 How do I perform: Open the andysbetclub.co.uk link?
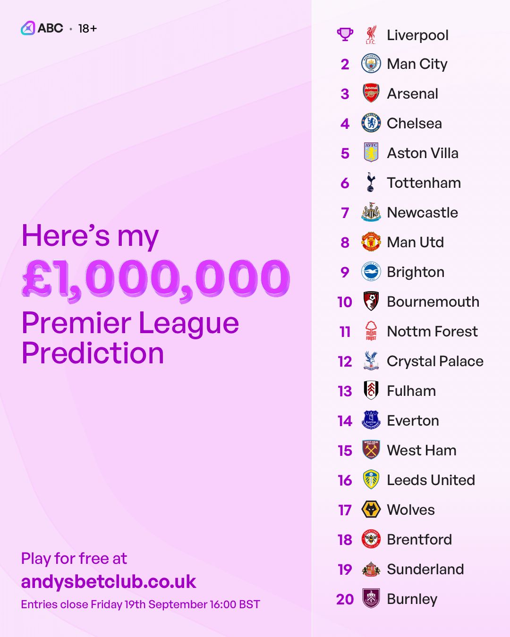tap(109, 582)
